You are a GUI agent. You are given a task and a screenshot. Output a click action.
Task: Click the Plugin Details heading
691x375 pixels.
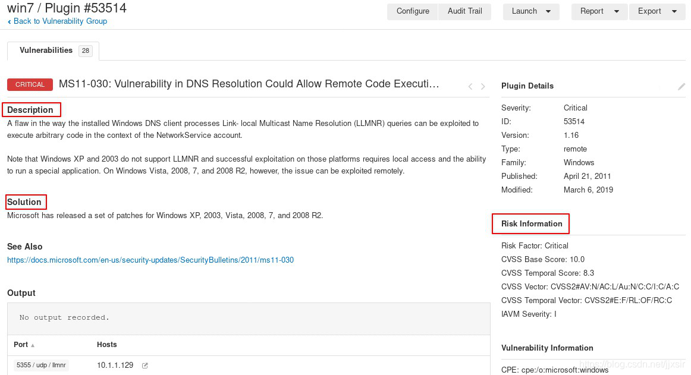click(x=527, y=86)
